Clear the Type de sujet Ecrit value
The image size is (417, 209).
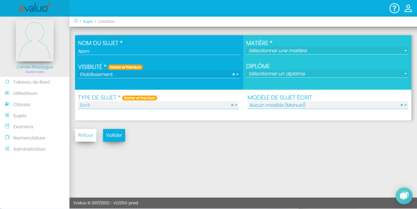233,105
